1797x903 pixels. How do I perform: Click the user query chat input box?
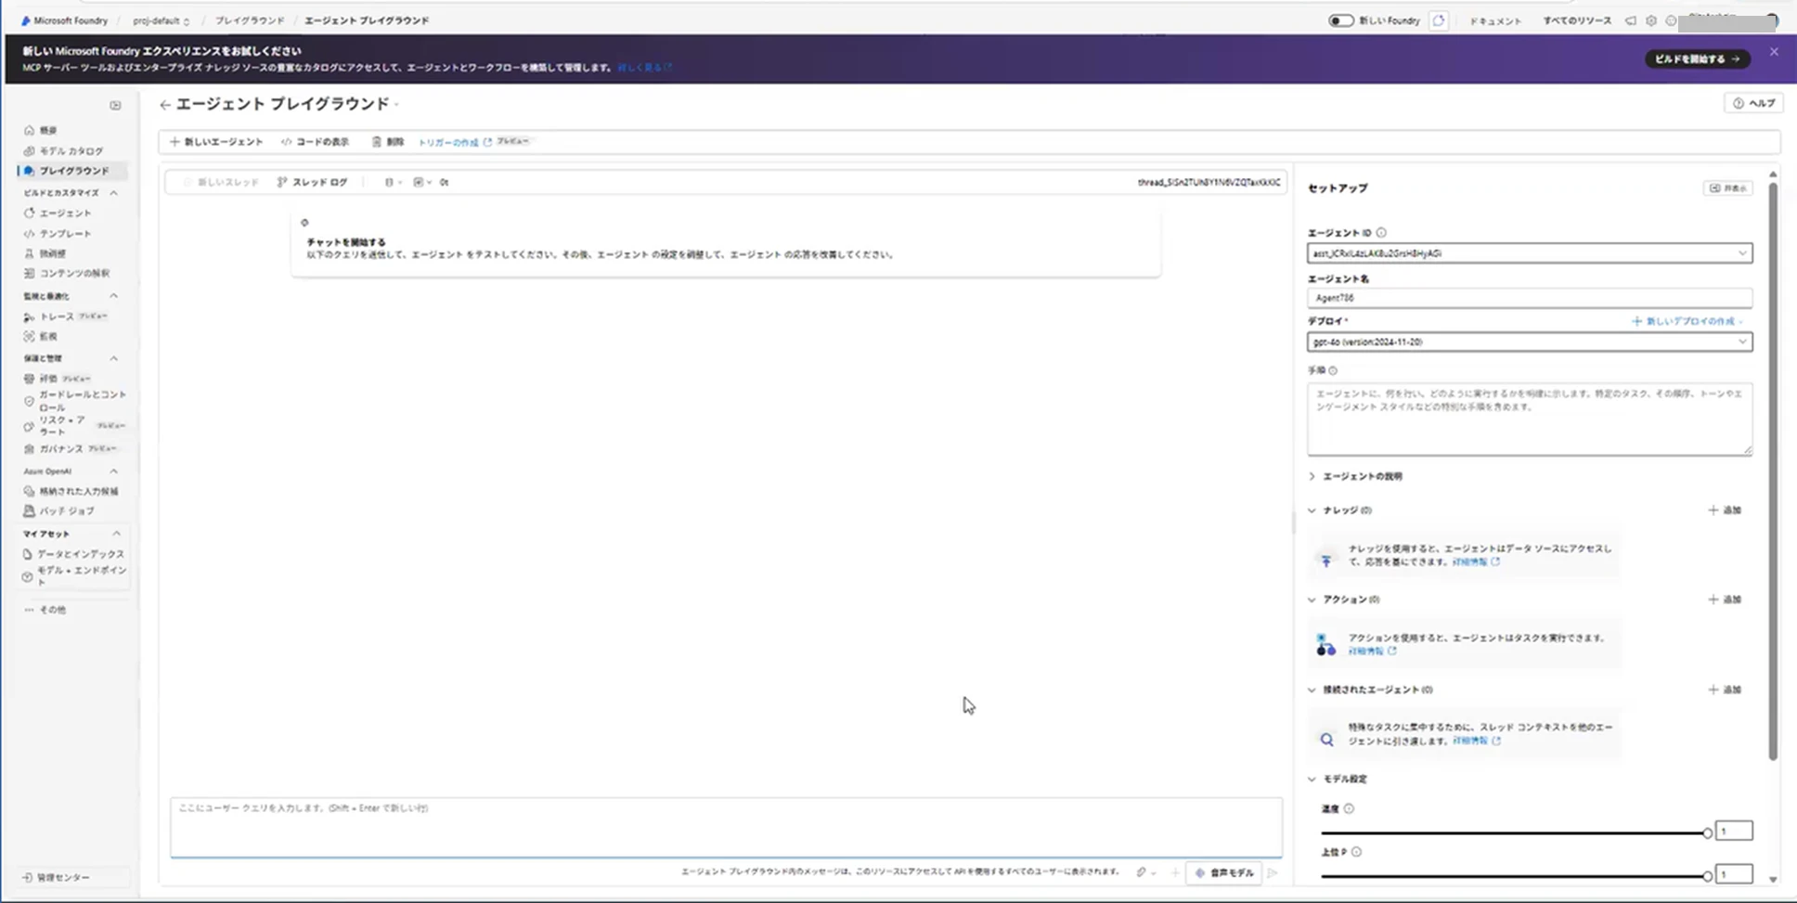point(726,826)
